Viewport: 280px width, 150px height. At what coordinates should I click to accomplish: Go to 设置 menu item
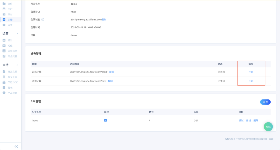click(x=10, y=25)
